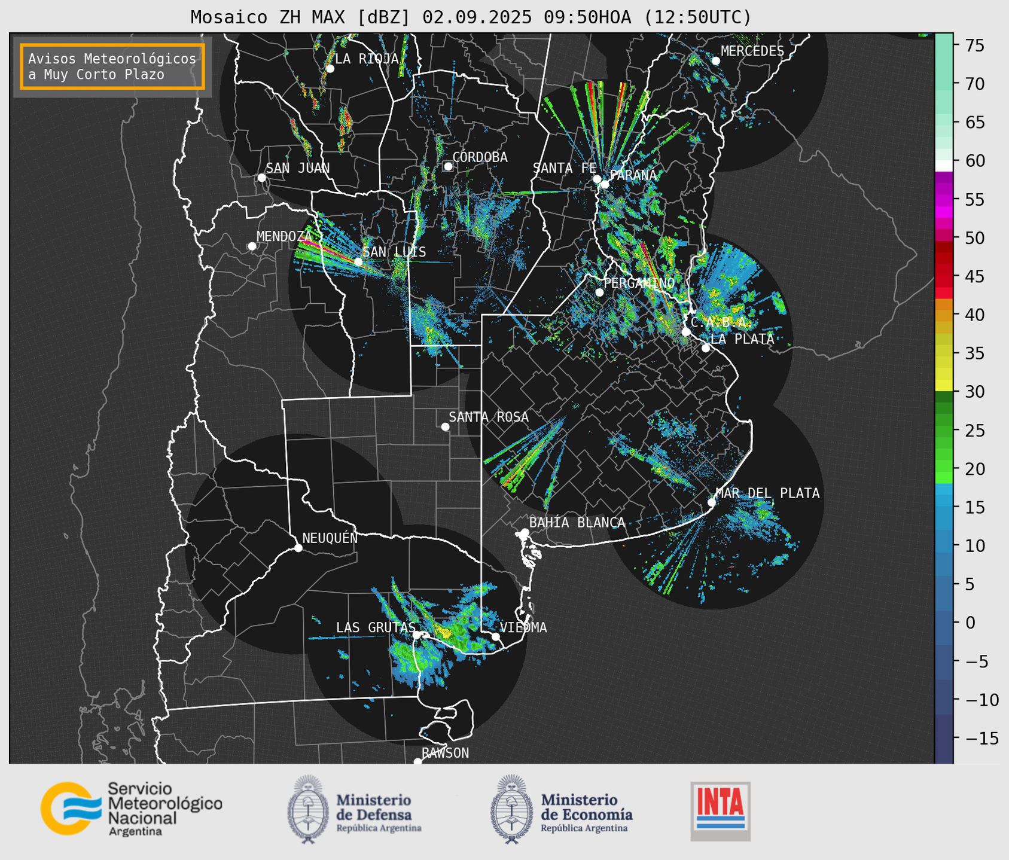Click the Mar del Plata marker dot

point(711,502)
